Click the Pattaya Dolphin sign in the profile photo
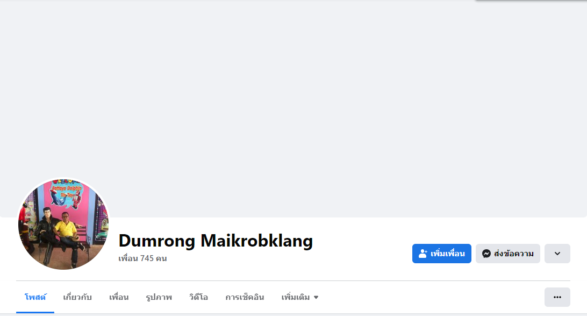The image size is (587, 316). click(x=67, y=192)
